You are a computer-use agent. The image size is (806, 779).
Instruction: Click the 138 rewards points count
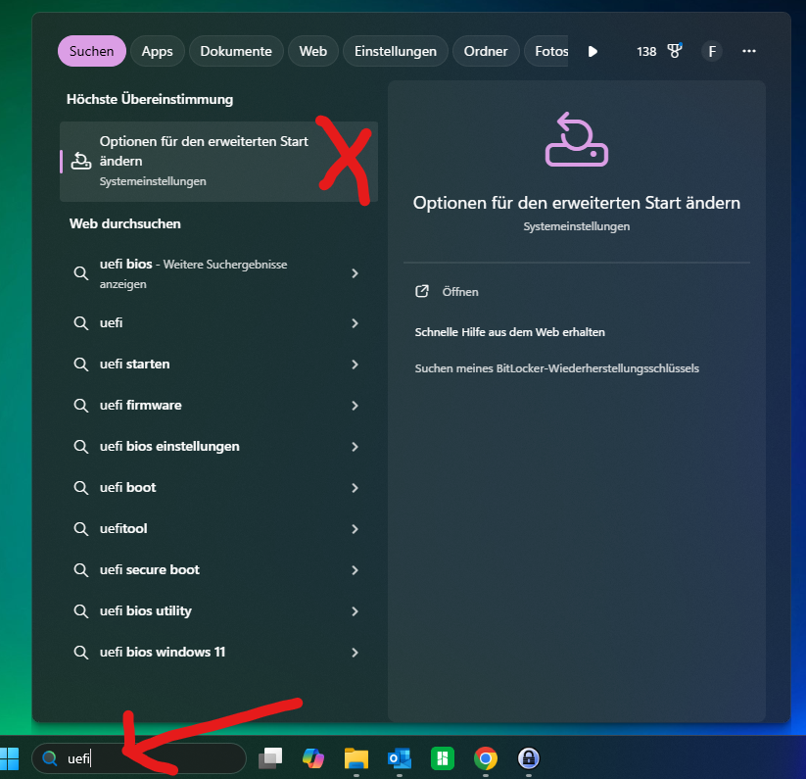point(646,51)
